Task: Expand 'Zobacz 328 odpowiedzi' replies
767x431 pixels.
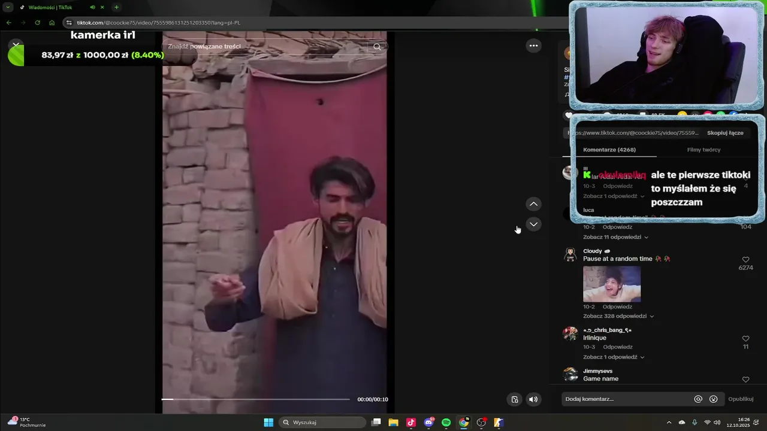Action: [x=618, y=316]
